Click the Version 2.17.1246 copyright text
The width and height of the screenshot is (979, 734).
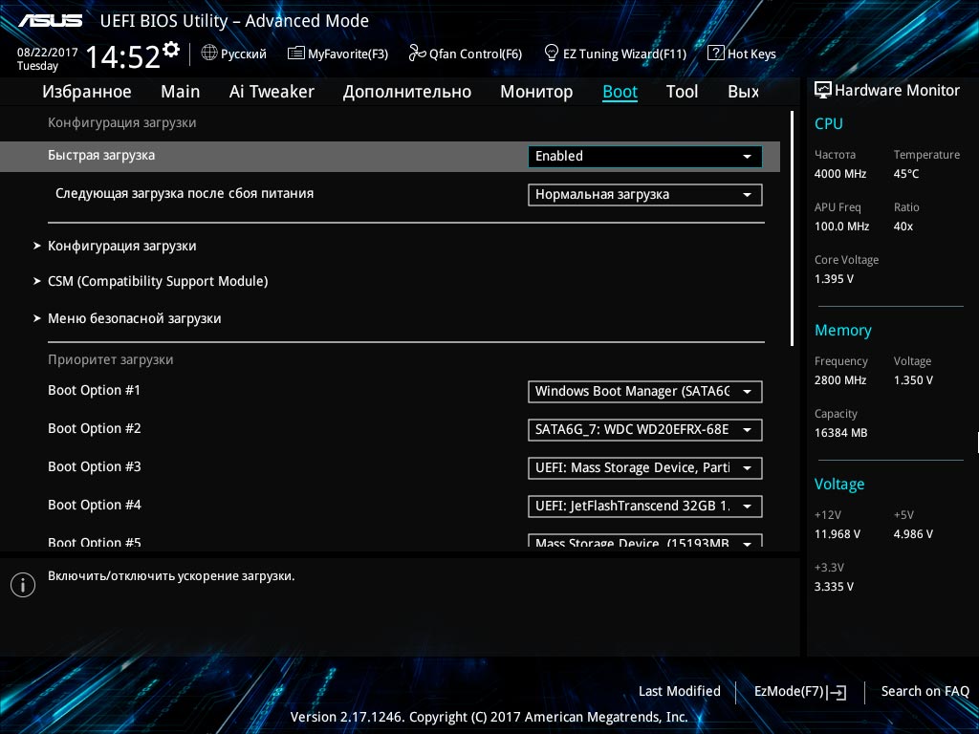pos(489,717)
